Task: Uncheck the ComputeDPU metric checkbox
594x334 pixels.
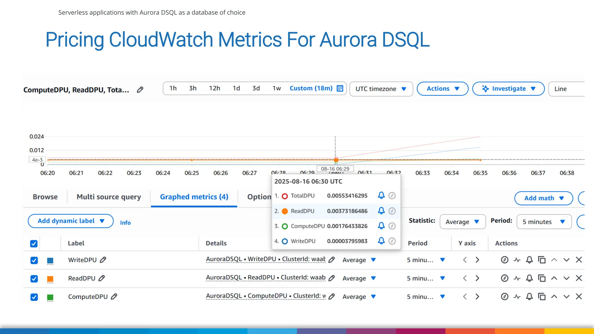Action: pos(34,297)
